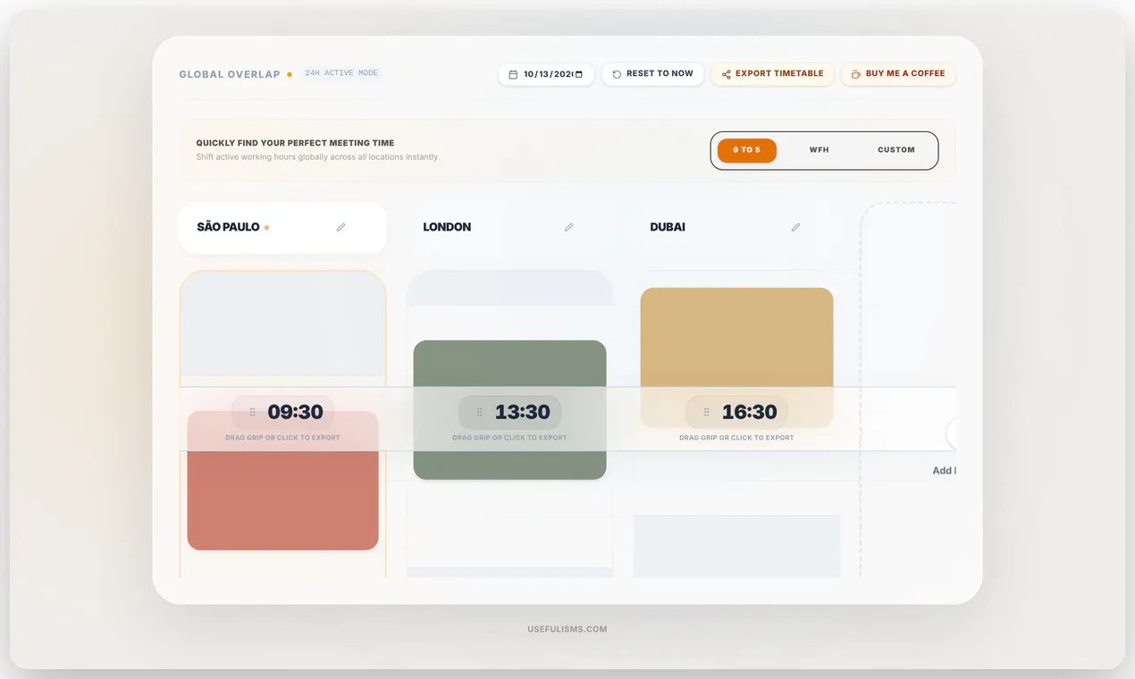The image size is (1135, 679).
Task: Click the share icon in Export Timetable
Action: click(726, 74)
